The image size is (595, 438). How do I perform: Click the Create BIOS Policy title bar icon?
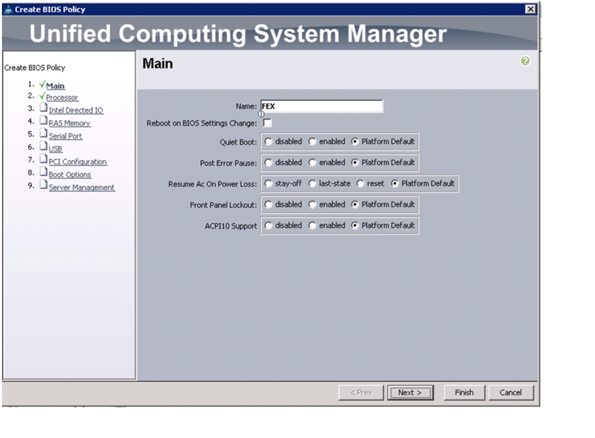pos(8,10)
